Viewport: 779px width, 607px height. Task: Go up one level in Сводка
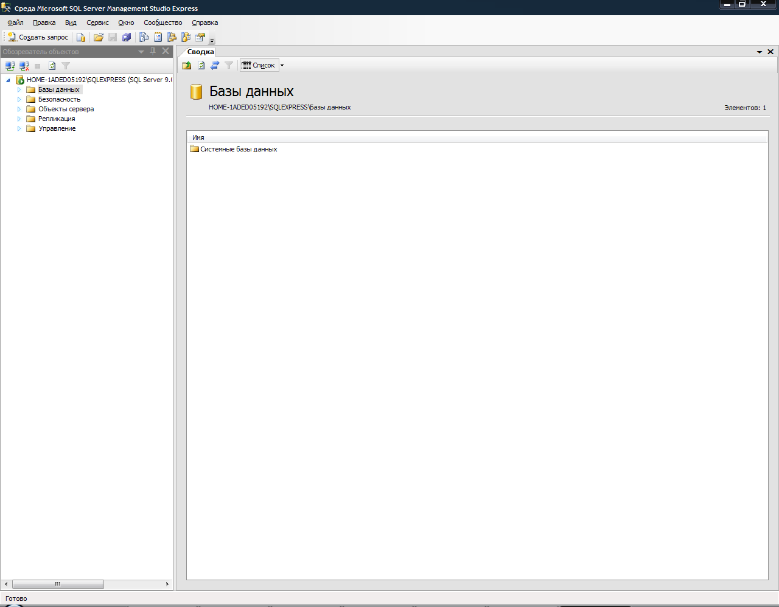tap(187, 65)
